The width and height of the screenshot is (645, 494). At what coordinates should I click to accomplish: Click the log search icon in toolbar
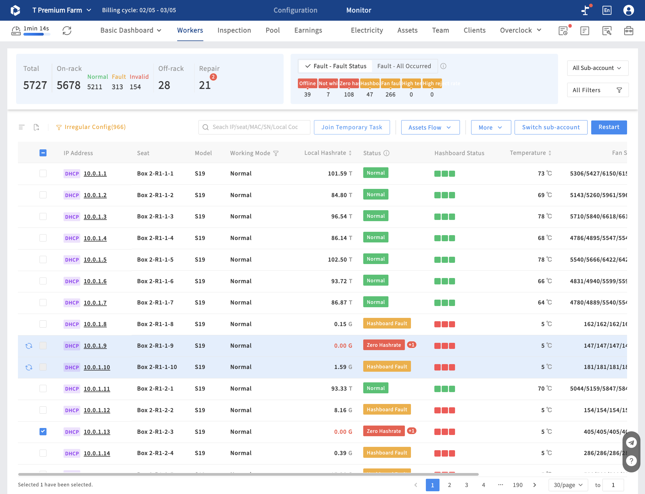[607, 30]
